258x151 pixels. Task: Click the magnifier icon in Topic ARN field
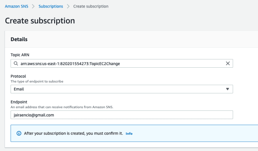pos(16,64)
